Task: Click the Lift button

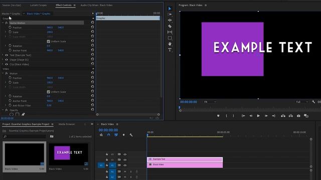Action: pos(283,115)
